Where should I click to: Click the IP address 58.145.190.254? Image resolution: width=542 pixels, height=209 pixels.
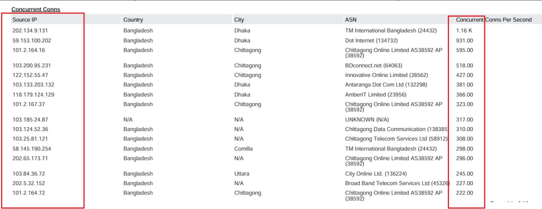pyautogui.click(x=32, y=149)
